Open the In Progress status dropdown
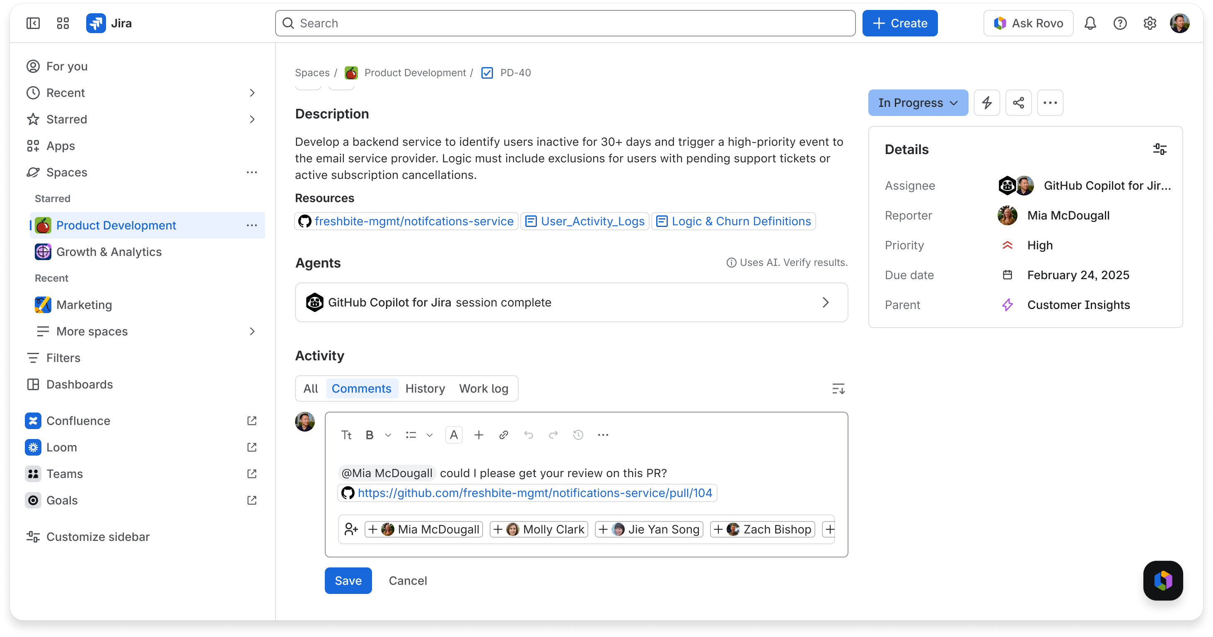This screenshot has height=637, width=1213. [918, 103]
